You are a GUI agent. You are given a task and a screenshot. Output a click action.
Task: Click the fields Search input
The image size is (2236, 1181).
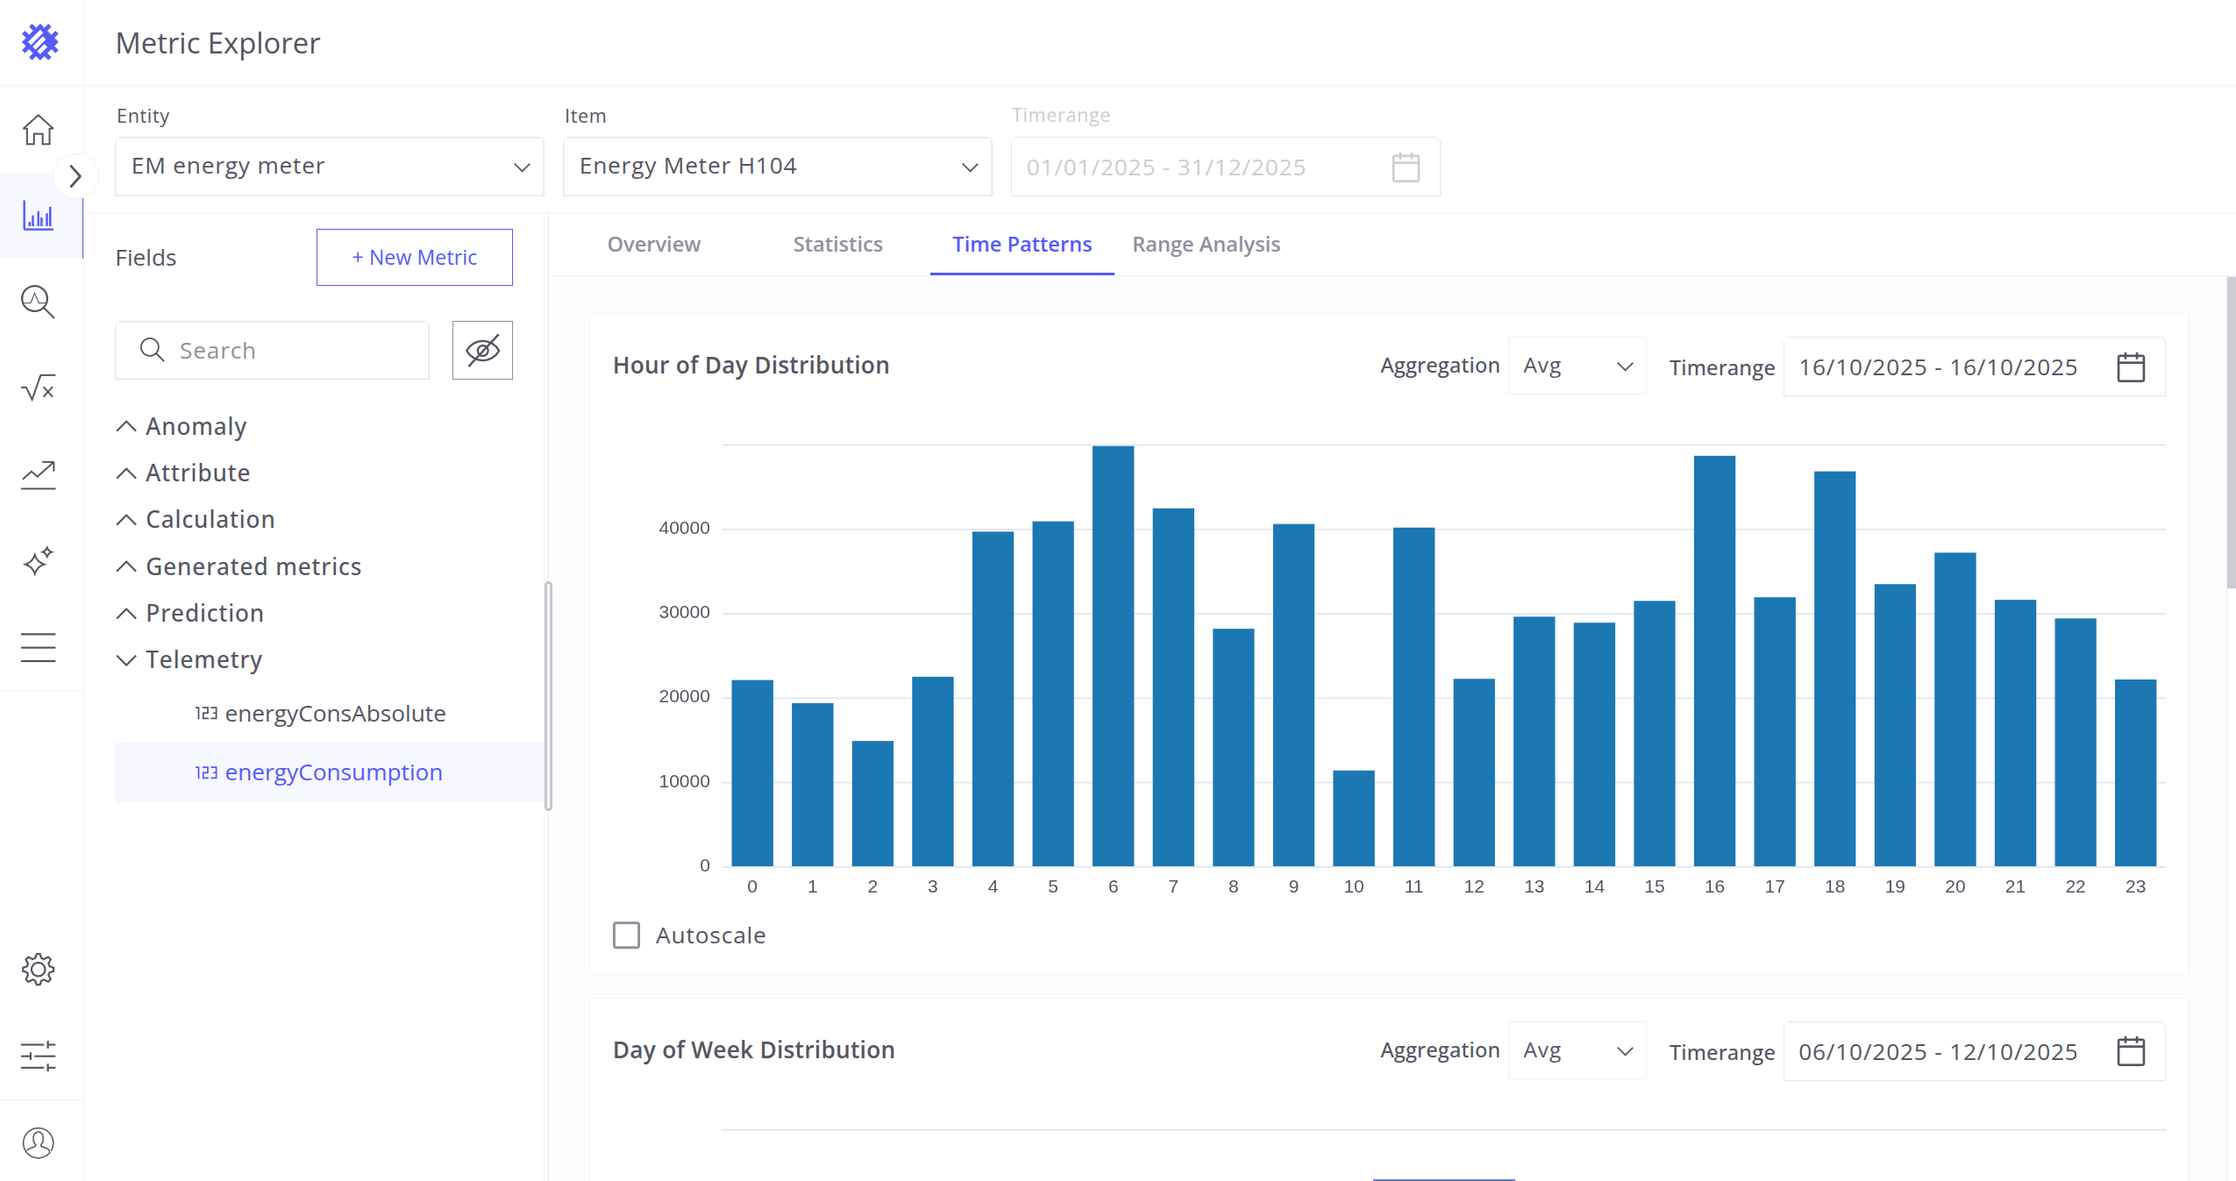click(272, 351)
